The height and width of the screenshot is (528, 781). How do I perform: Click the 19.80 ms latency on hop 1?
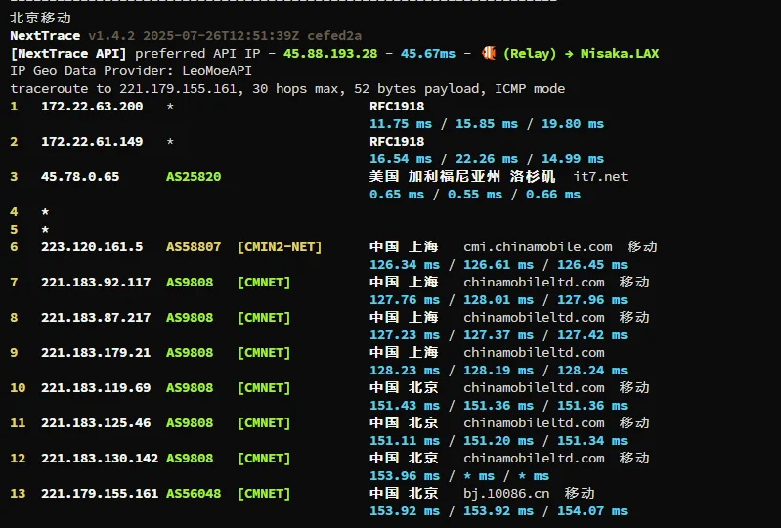(x=573, y=124)
